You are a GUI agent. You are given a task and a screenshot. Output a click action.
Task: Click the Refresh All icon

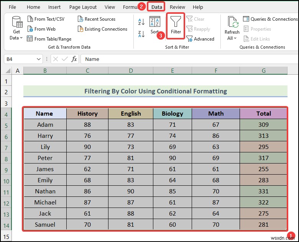[233, 22]
